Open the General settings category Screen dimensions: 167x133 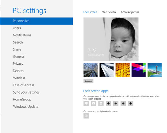coord(19,57)
